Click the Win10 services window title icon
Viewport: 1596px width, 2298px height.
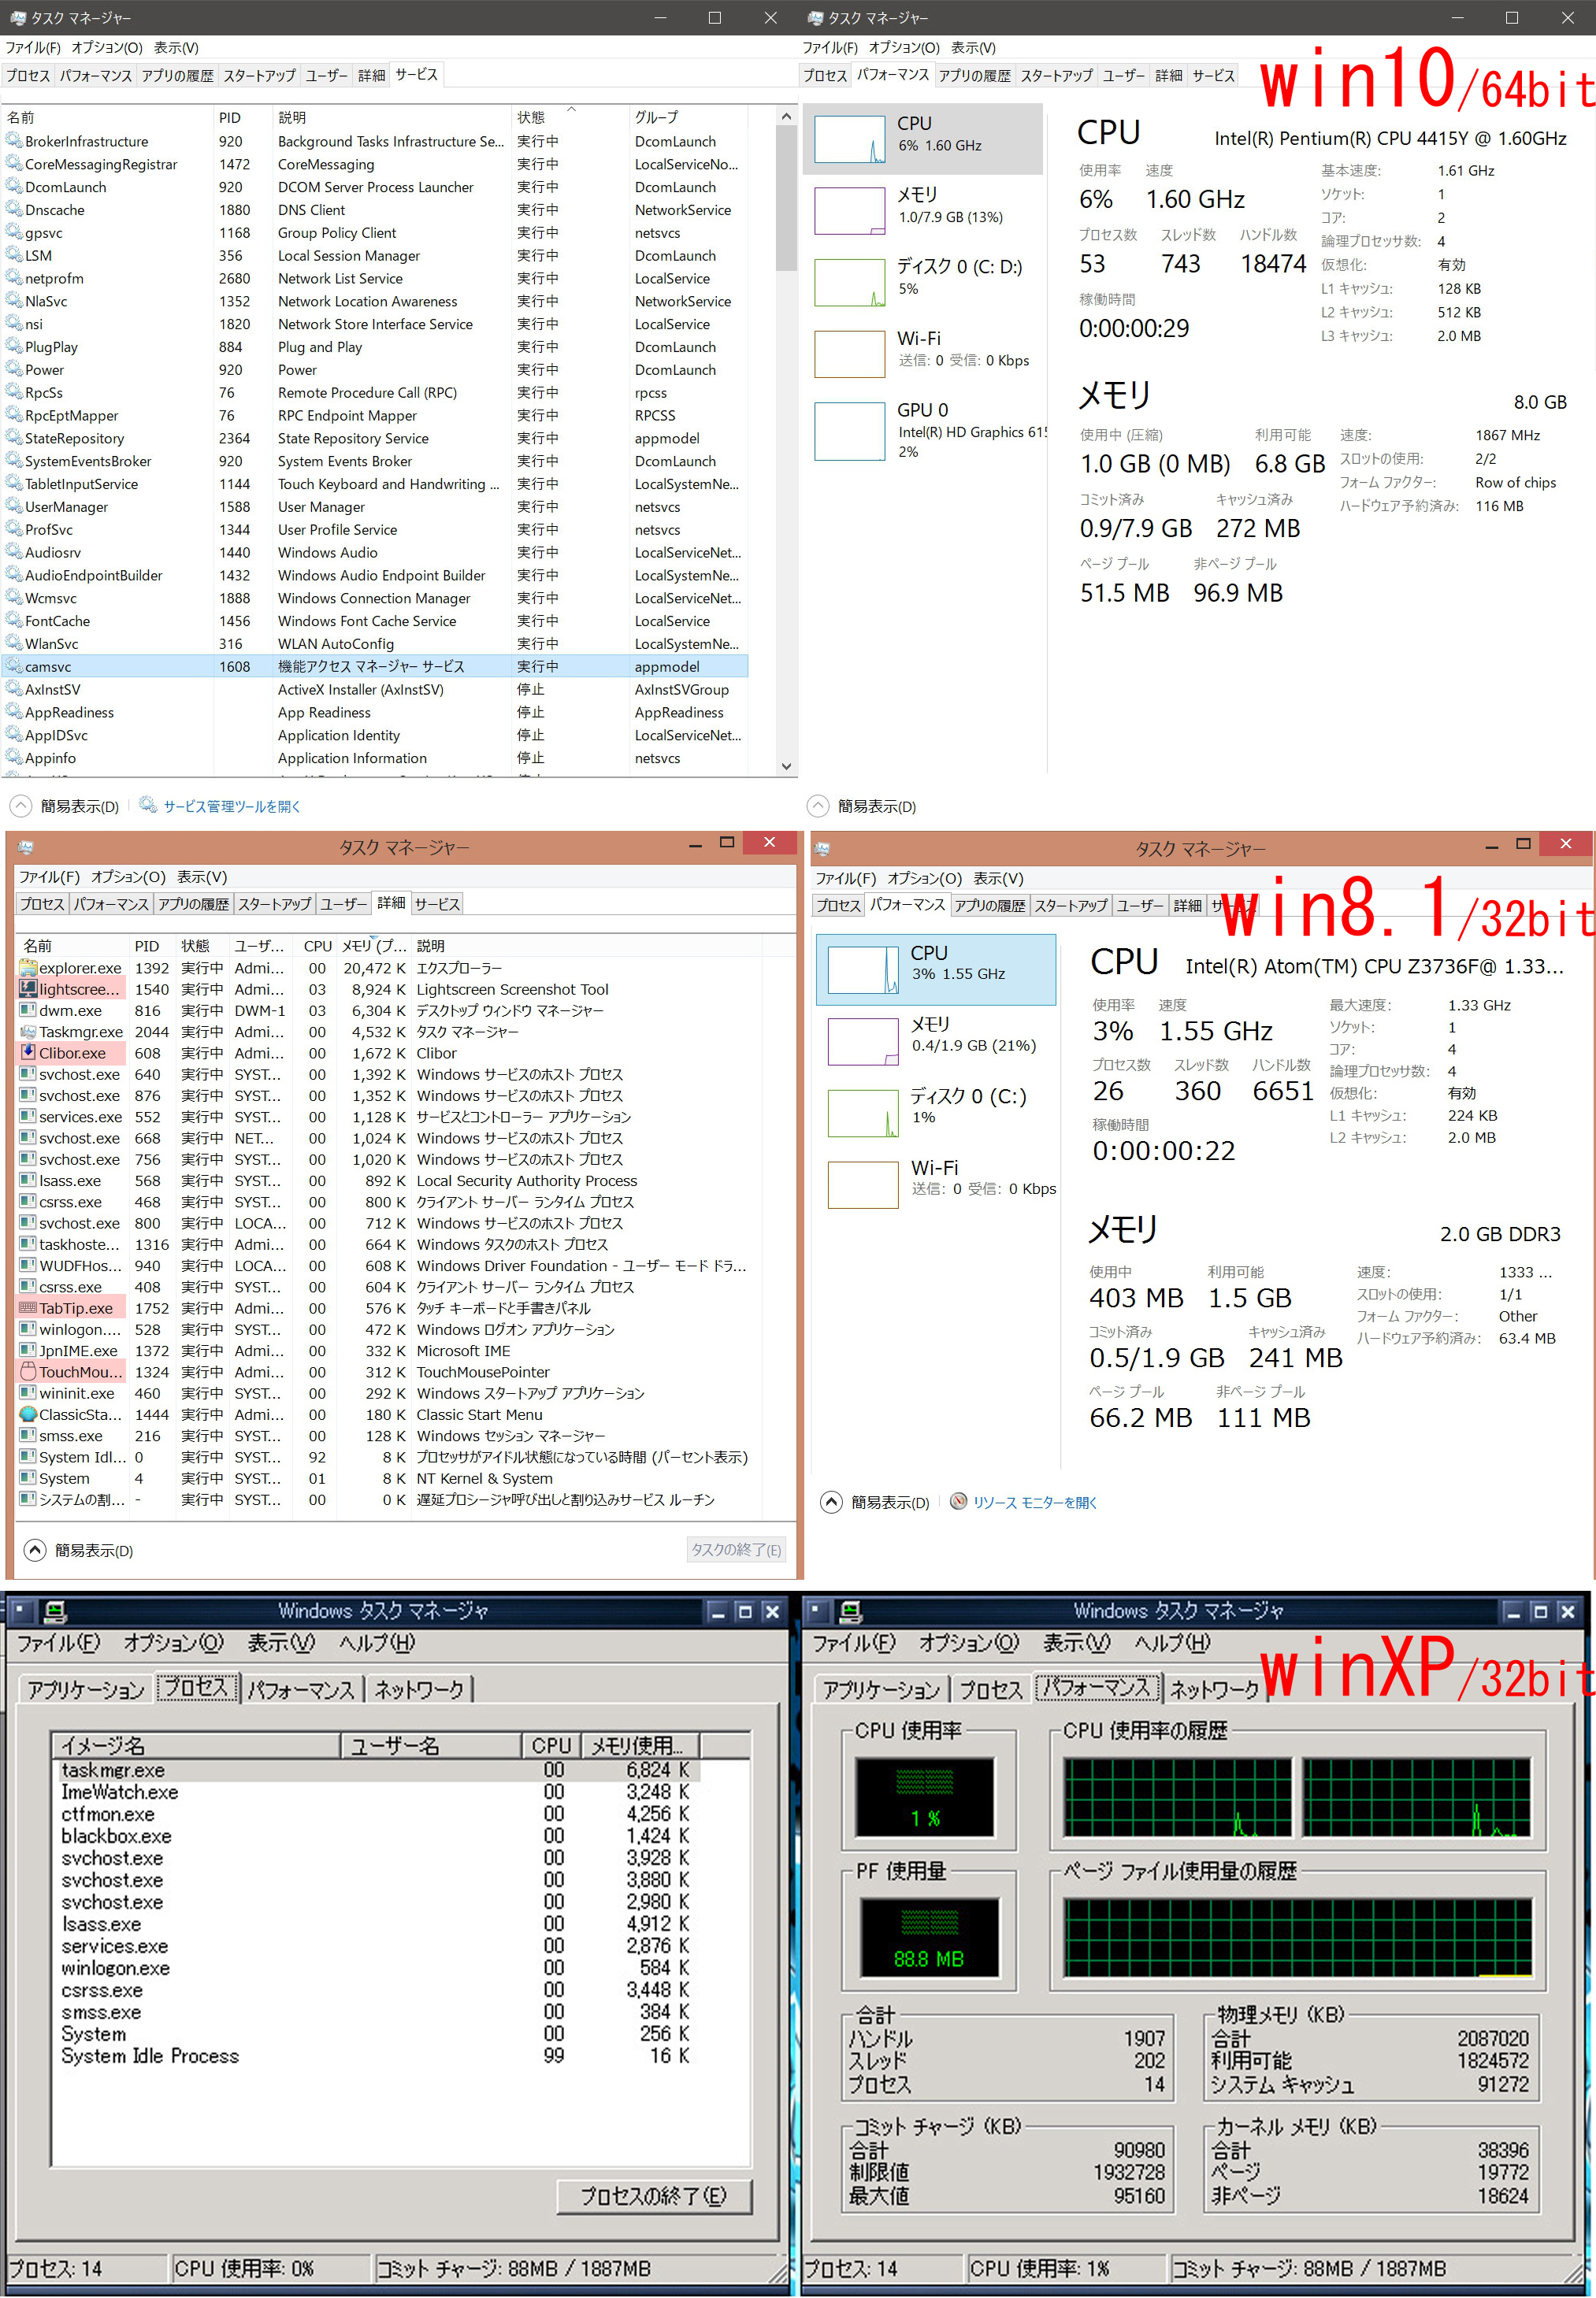tap(17, 17)
